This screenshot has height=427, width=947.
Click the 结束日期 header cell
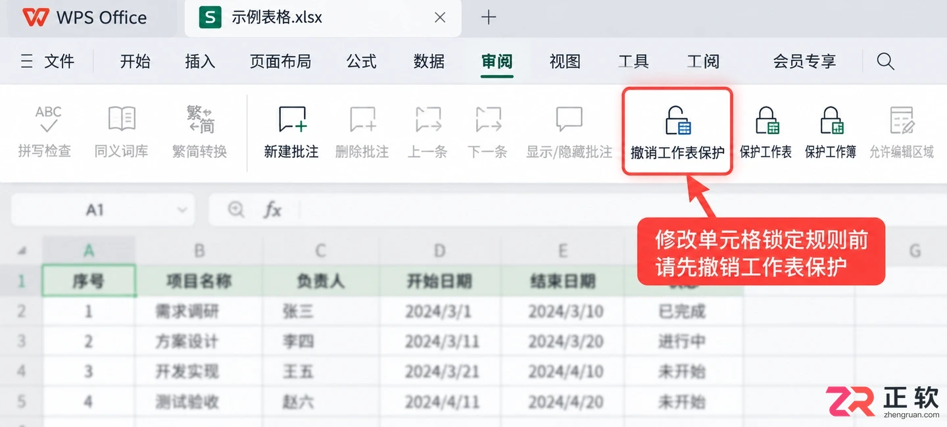point(563,281)
